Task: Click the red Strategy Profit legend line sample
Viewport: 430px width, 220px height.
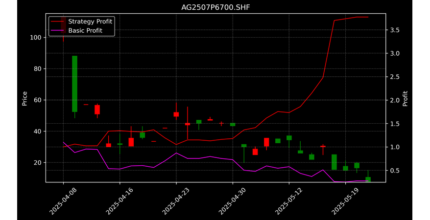Action: [58, 22]
